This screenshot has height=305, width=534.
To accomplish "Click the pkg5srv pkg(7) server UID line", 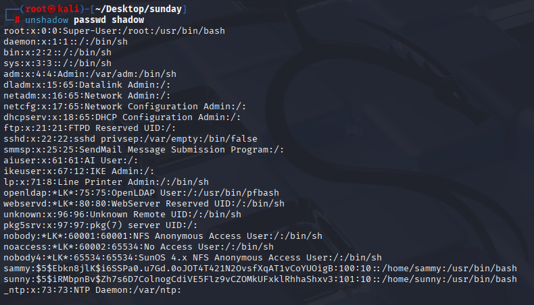I will pyautogui.click(x=101, y=225).
